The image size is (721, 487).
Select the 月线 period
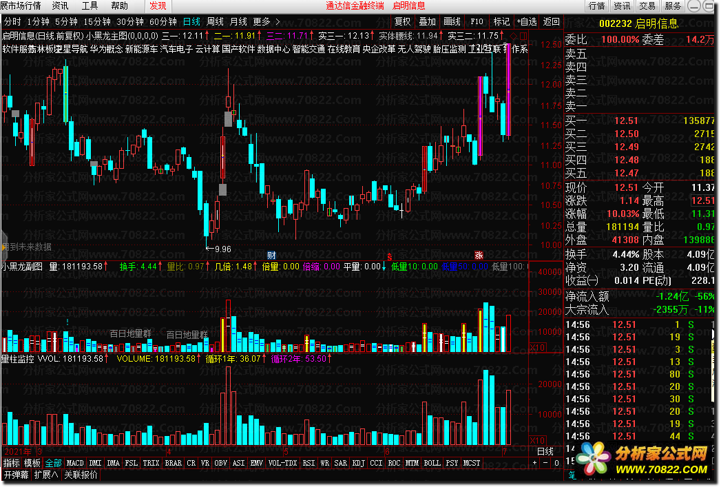[x=238, y=21]
